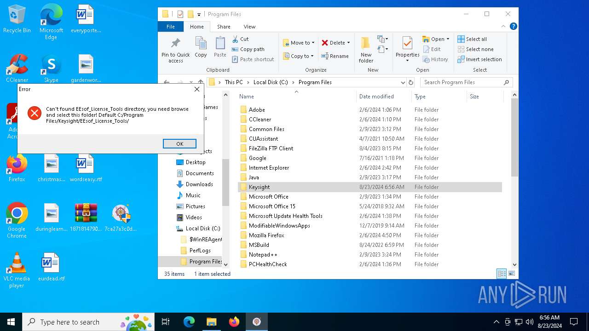
Task: Switch to Large icons view layout
Action: pos(511,274)
